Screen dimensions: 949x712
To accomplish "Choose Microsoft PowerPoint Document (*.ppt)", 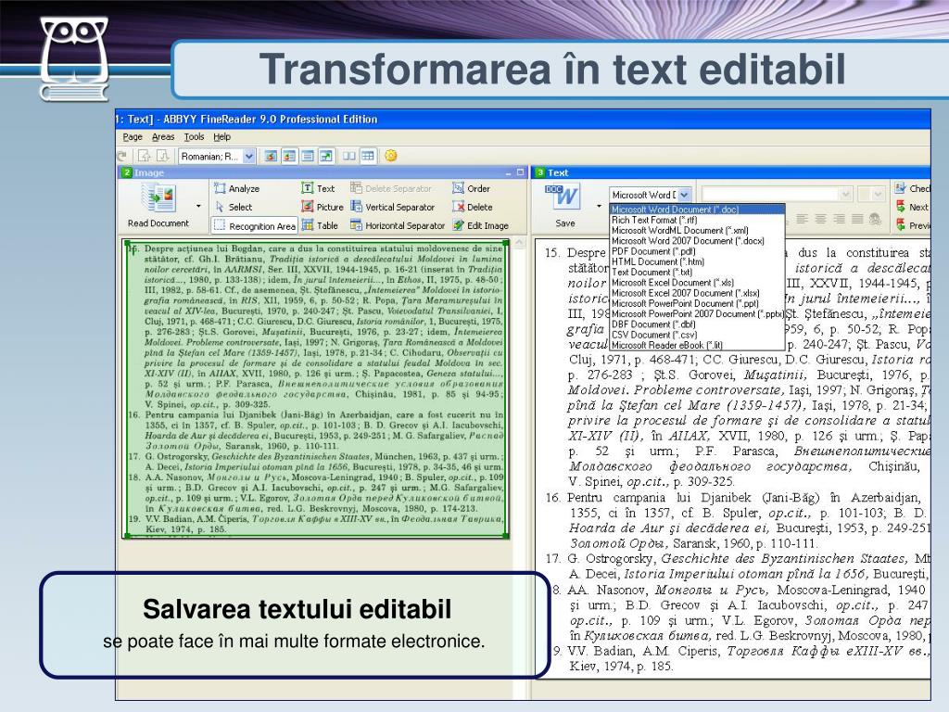I will (697, 303).
